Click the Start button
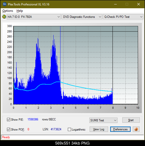The height and width of the screenshot is (146, 145). pyautogui.click(x=131, y=120)
